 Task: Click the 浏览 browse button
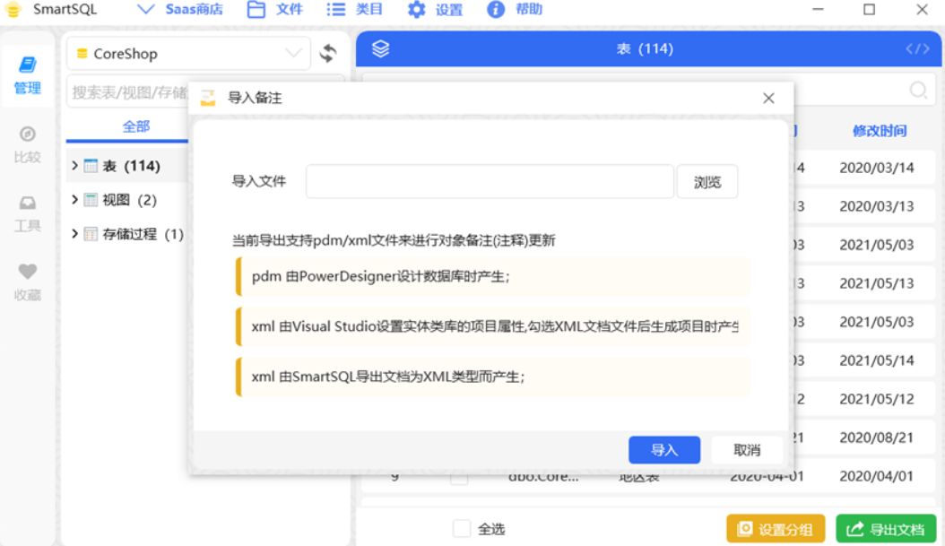coord(707,181)
